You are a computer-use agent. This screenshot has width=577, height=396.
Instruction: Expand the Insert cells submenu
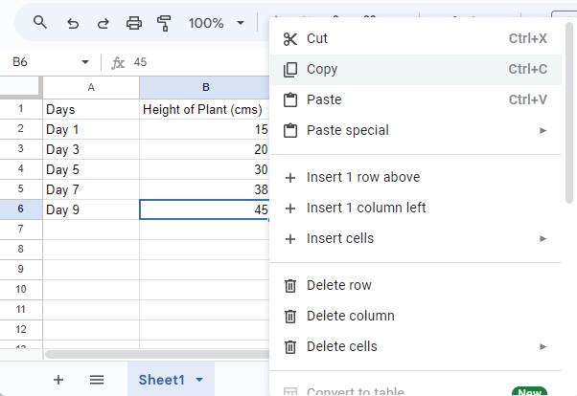pos(542,238)
